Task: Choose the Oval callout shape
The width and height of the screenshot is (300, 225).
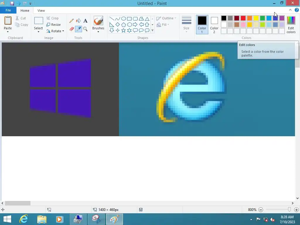Action: coord(141,30)
